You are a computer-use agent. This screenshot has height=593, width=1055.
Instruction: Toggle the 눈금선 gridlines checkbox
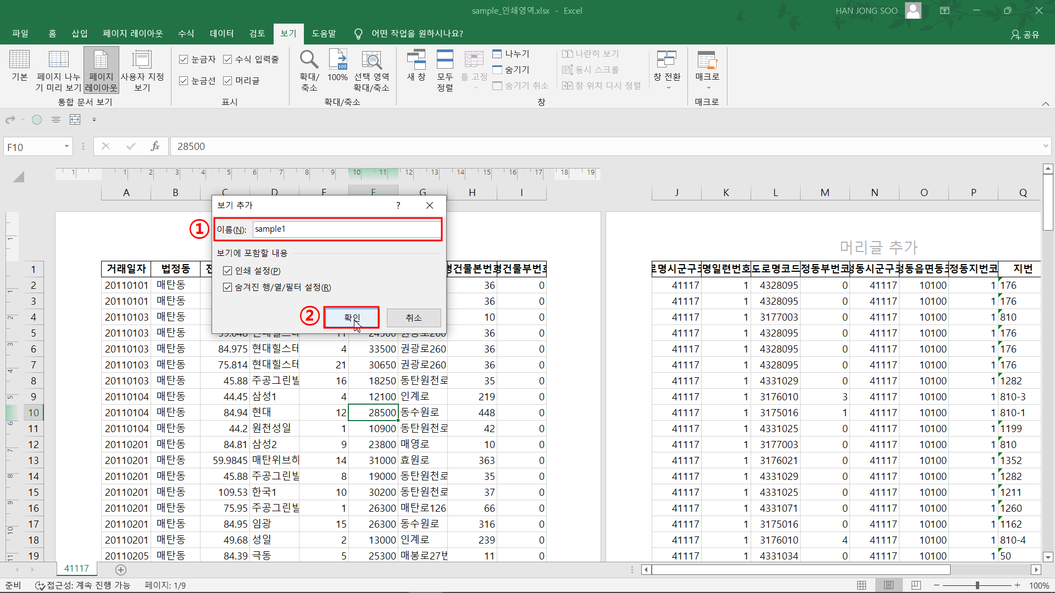(x=184, y=81)
